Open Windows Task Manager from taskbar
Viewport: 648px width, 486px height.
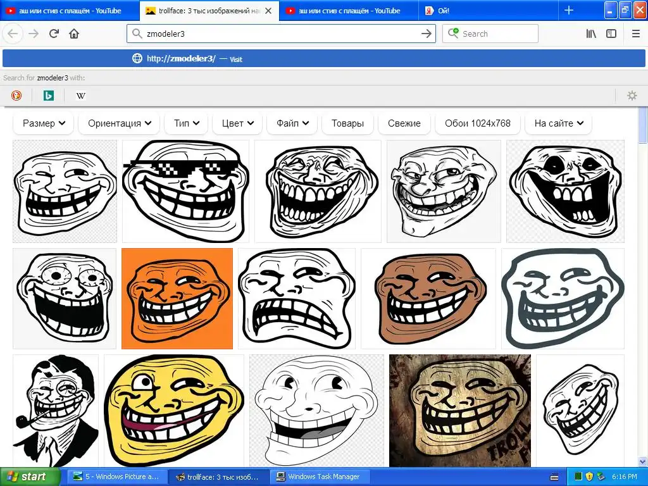click(x=321, y=477)
